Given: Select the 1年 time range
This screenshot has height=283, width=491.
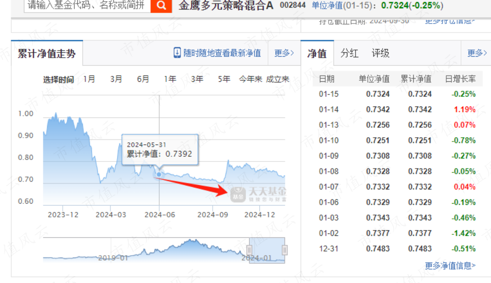Looking at the screenshot, I should pyautogui.click(x=170, y=79).
